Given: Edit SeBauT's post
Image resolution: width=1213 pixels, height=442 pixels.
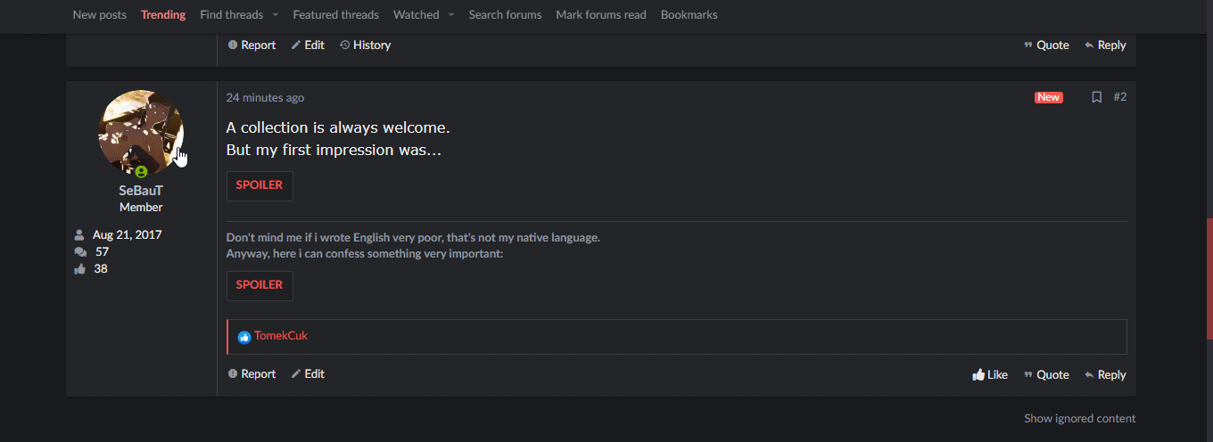Looking at the screenshot, I should (308, 374).
